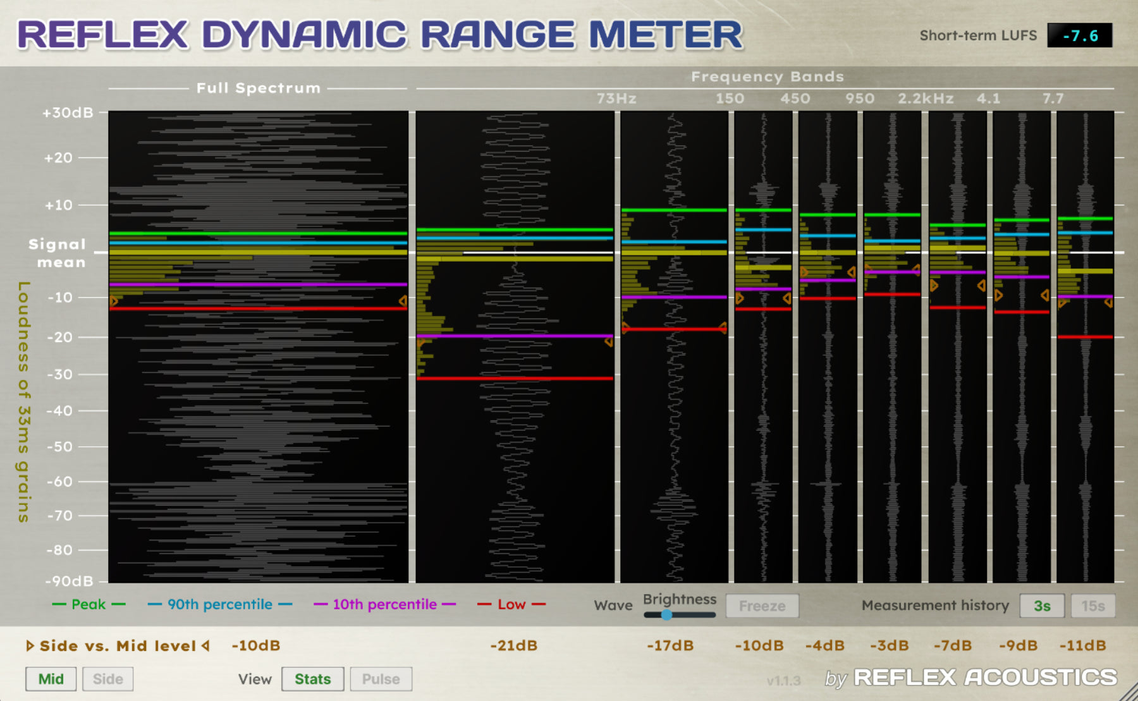Click the triangle after "Side vs. Mid level"

point(205,645)
